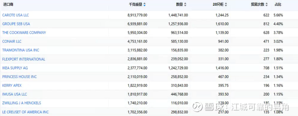Select quantity value 116,010.00
Viewport: 298px width, 116px height.
(x=180, y=103)
